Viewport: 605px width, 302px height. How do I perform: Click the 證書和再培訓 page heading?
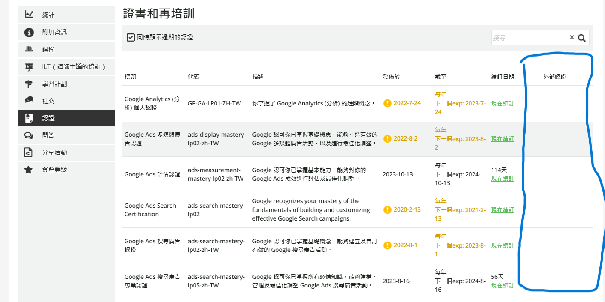158,14
